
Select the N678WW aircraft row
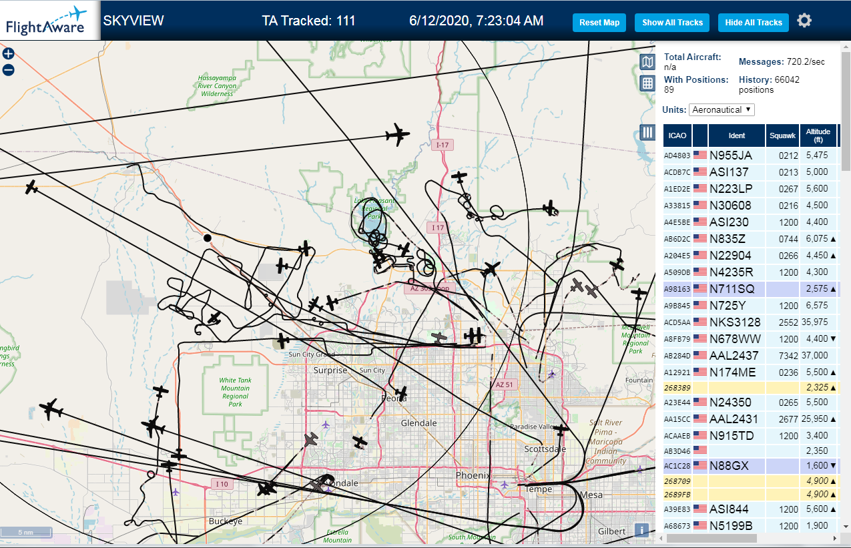click(x=751, y=339)
